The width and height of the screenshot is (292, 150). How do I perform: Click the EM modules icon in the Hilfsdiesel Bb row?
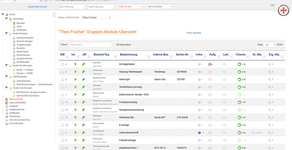point(62,117)
